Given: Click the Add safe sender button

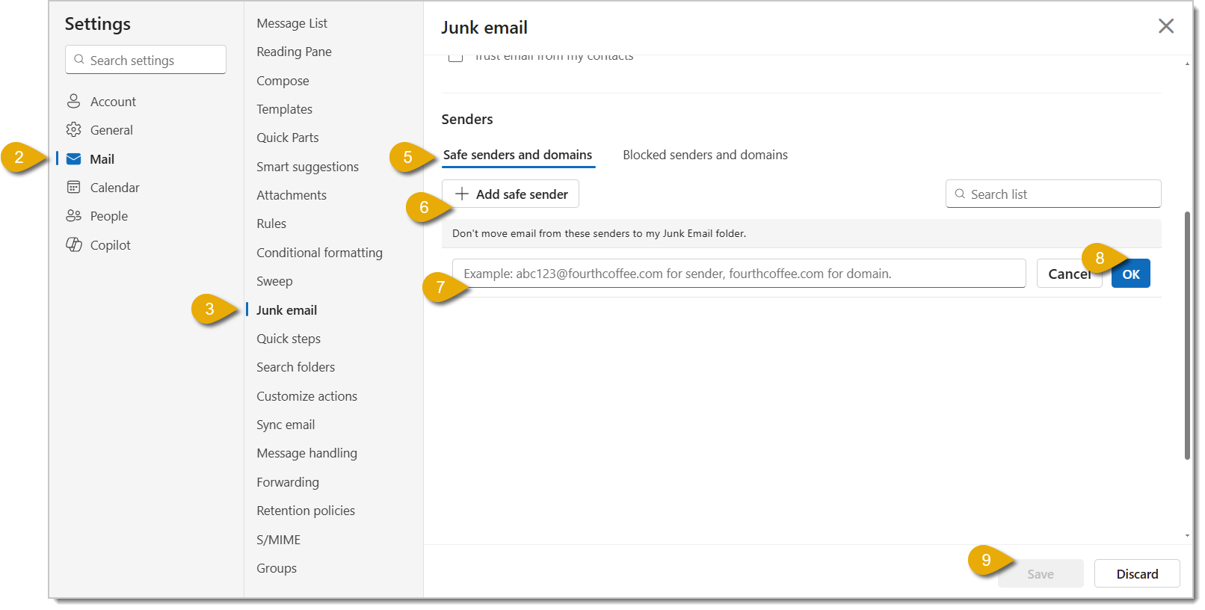Looking at the screenshot, I should coord(511,194).
